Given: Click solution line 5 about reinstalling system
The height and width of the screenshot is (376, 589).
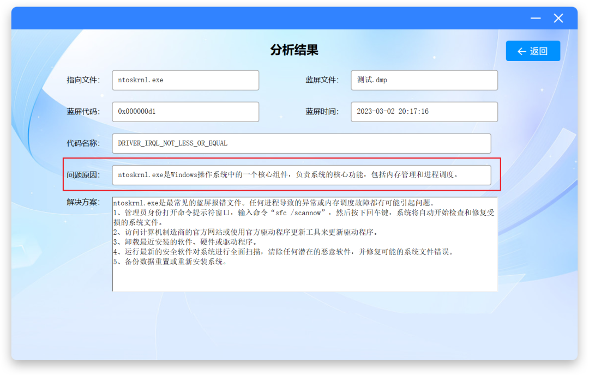Looking at the screenshot, I should coord(170,262).
